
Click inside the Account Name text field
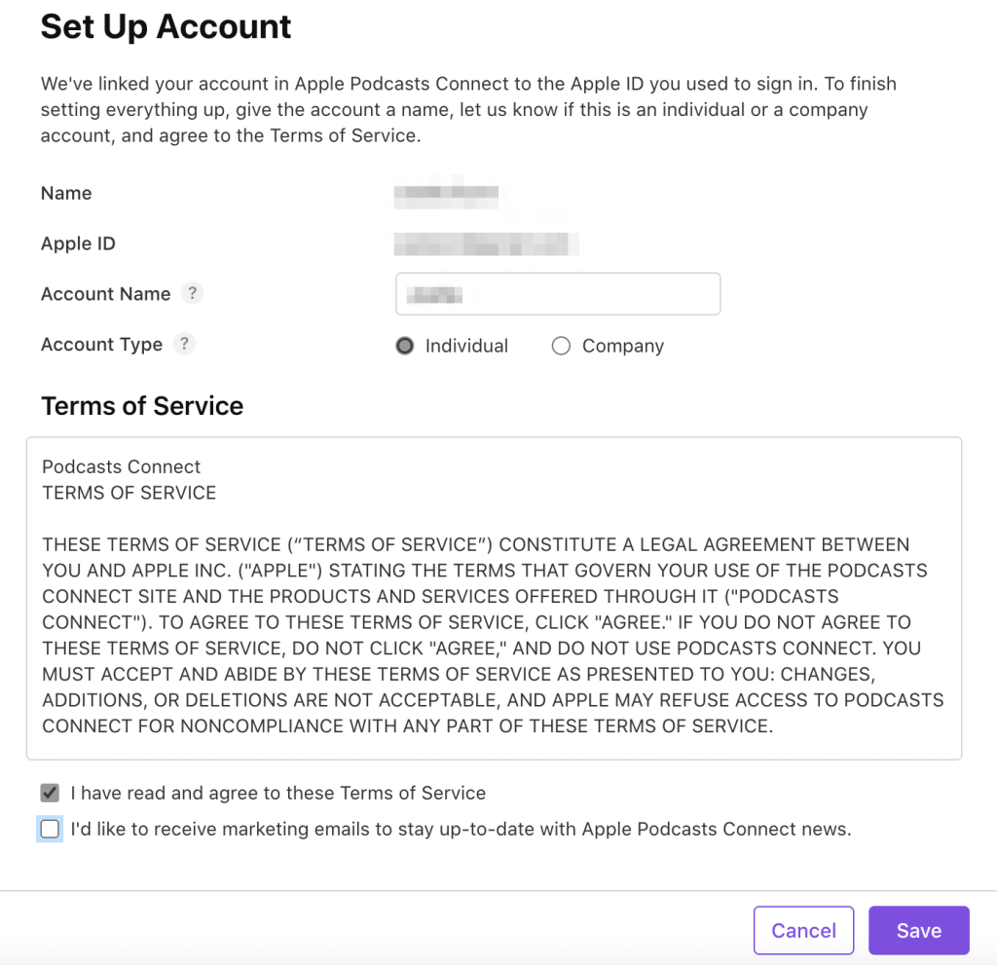tap(557, 293)
